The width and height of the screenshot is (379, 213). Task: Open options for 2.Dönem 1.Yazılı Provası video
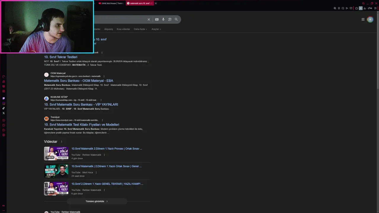104,155
